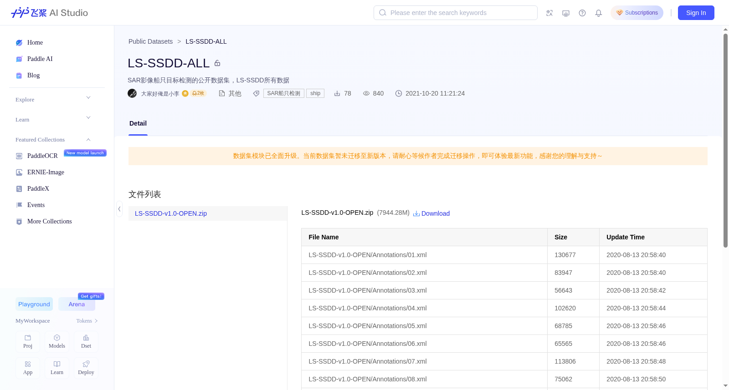Click the Blog sidebar icon
The image size is (729, 390).
click(19, 76)
